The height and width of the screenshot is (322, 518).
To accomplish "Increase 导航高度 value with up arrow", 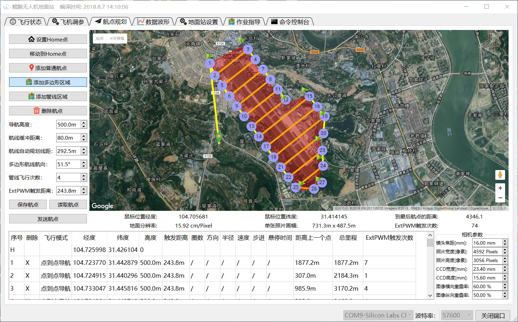I will tap(83, 122).
